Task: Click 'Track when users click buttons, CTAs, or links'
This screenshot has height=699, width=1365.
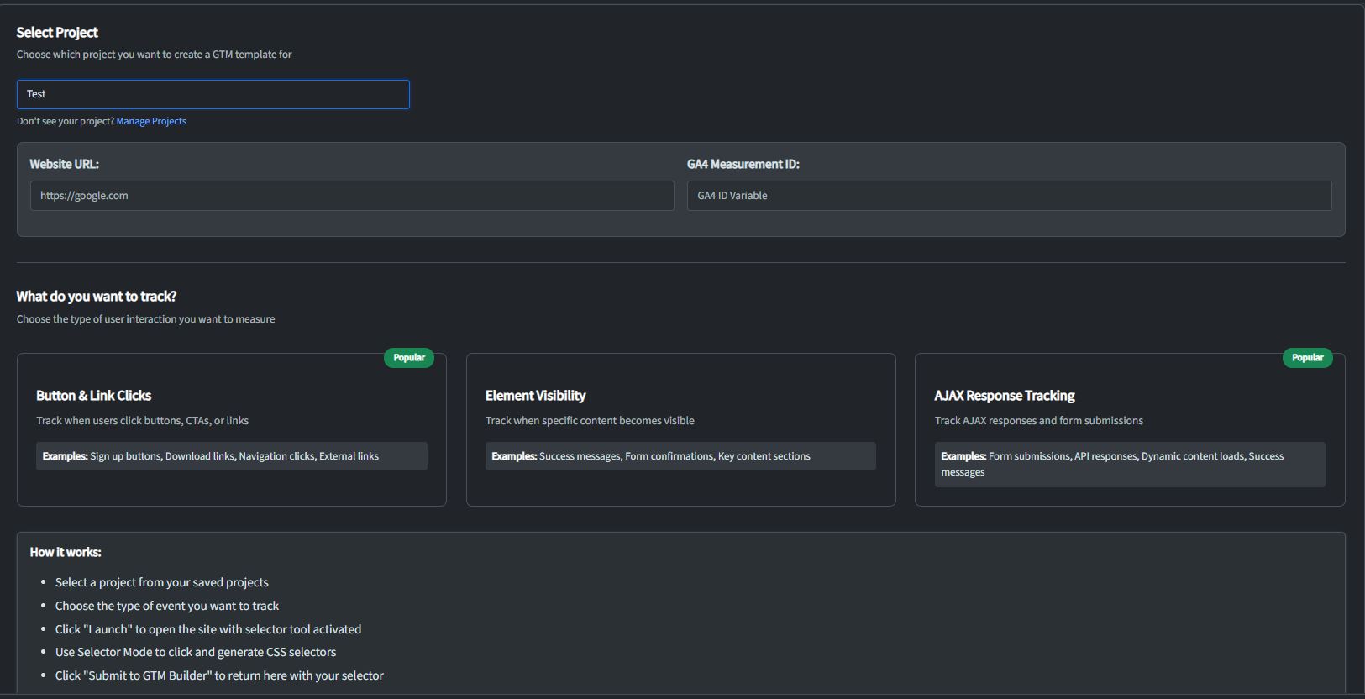Action: point(142,421)
